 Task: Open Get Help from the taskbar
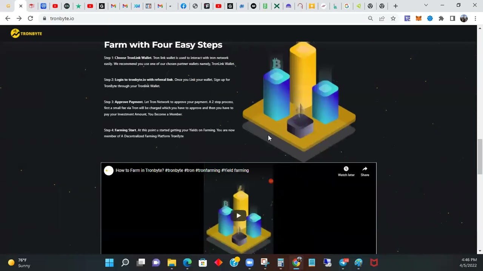[234, 263]
